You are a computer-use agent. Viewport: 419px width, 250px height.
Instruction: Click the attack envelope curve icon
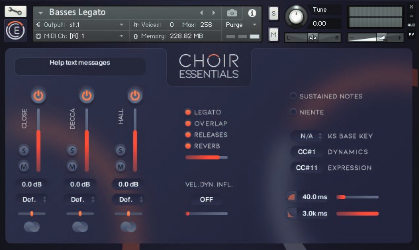click(290, 196)
